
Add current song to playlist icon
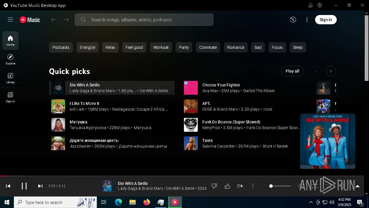[240, 186]
